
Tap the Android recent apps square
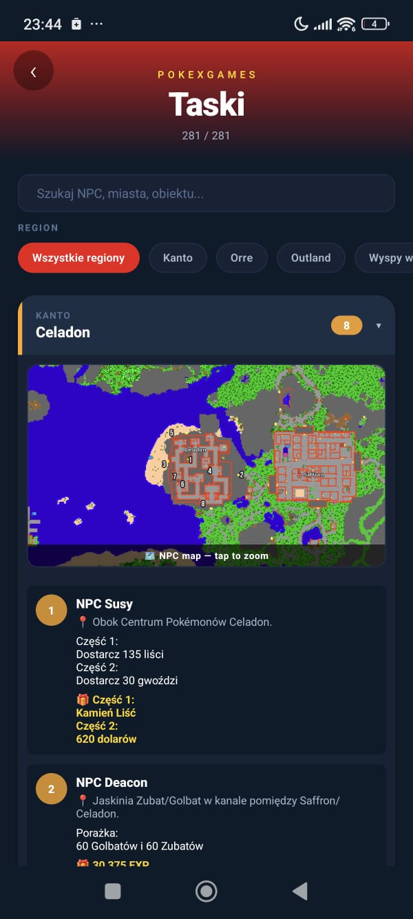[113, 891]
